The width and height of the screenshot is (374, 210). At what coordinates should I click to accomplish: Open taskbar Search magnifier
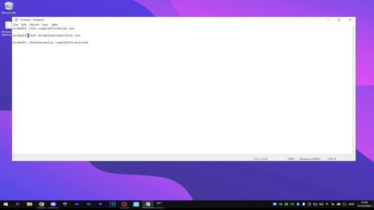18,204
